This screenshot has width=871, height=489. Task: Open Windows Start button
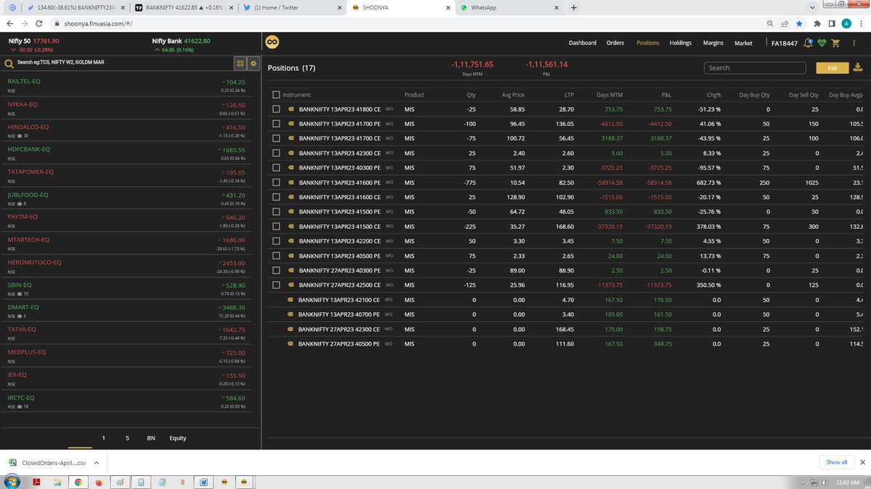(12, 482)
